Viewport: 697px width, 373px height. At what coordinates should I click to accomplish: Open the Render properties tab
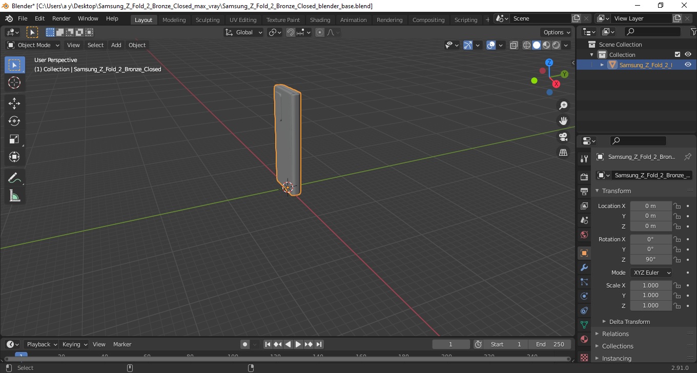(x=584, y=177)
